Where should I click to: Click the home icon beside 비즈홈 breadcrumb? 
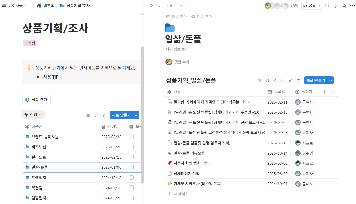[39, 6]
